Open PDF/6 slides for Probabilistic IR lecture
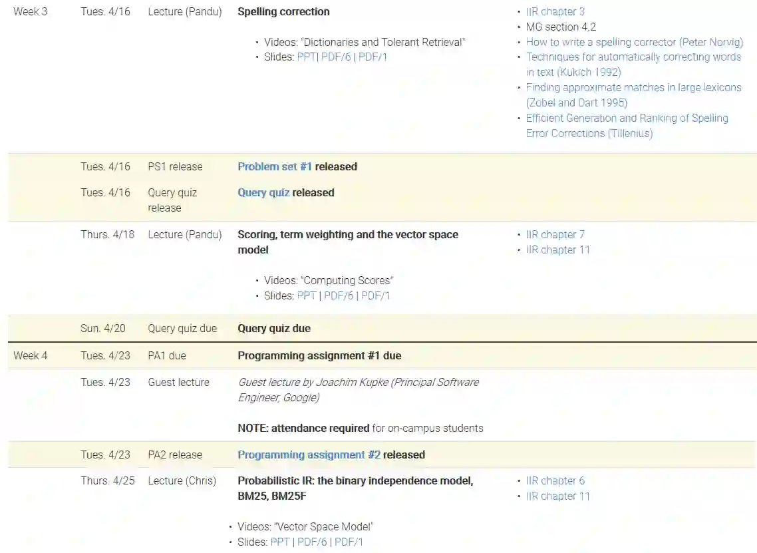Viewport: 757px width, 553px height. coord(312,542)
